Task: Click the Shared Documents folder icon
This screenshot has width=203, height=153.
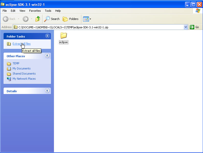Action: [9, 74]
